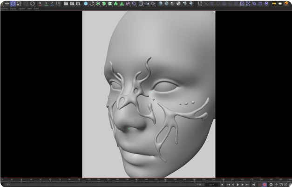This screenshot has width=292, height=187.
Task: Click the checkered sphere material icon
Action: (178, 4)
